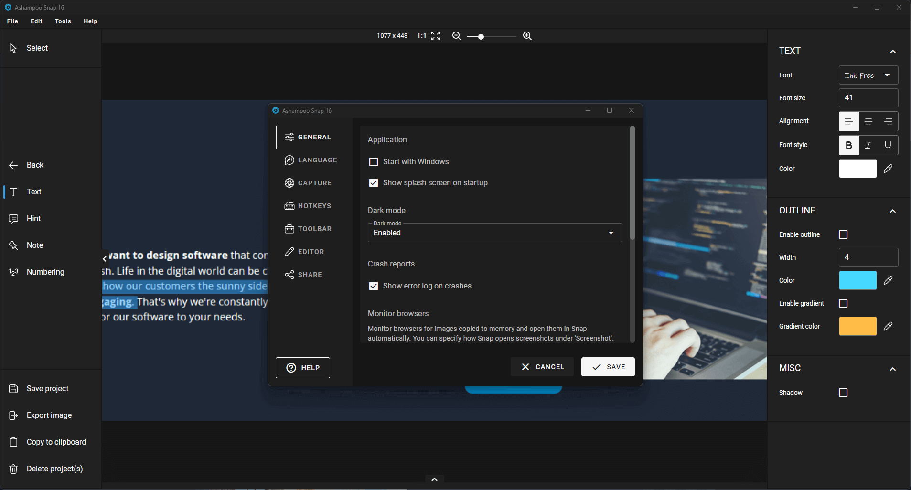The height and width of the screenshot is (490, 911).
Task: Pick text color with eyedropper icon
Action: [x=888, y=169]
